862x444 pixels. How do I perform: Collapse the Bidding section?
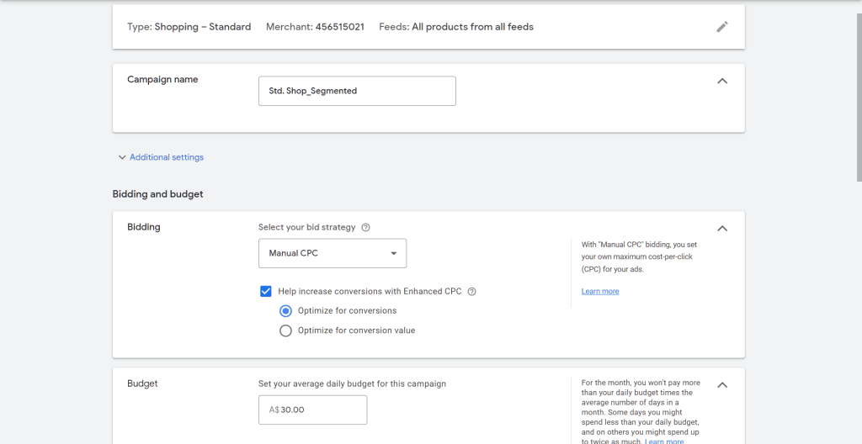[x=721, y=228]
